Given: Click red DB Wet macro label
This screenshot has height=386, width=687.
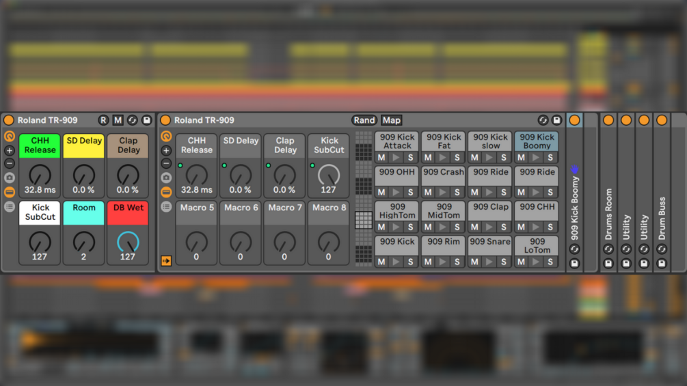Looking at the screenshot, I should point(128,212).
